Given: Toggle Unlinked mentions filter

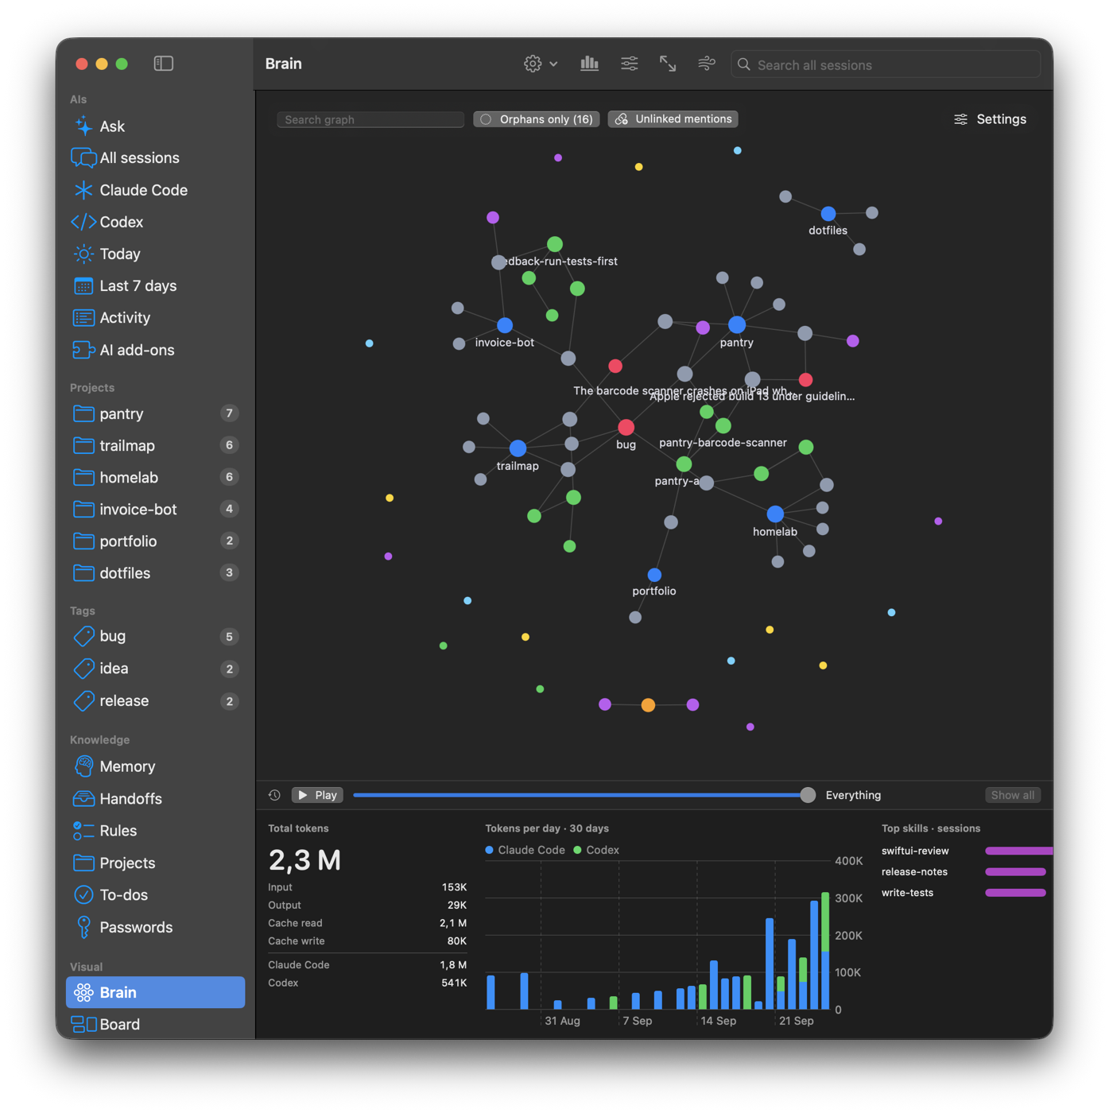Looking at the screenshot, I should (x=673, y=119).
